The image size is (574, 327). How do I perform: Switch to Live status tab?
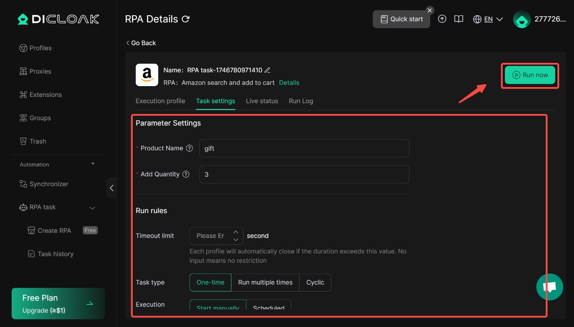[x=262, y=101]
